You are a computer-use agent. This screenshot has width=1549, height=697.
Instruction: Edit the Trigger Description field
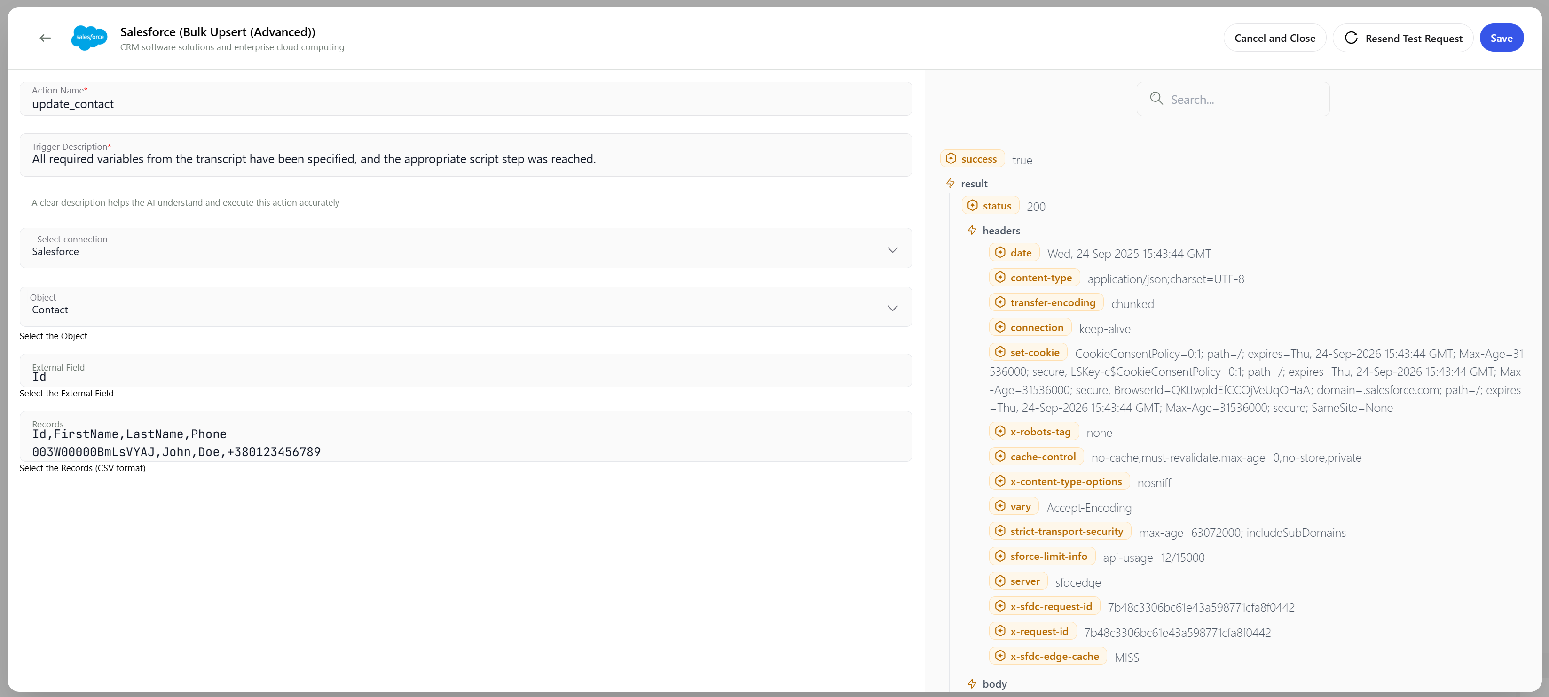tap(465, 155)
